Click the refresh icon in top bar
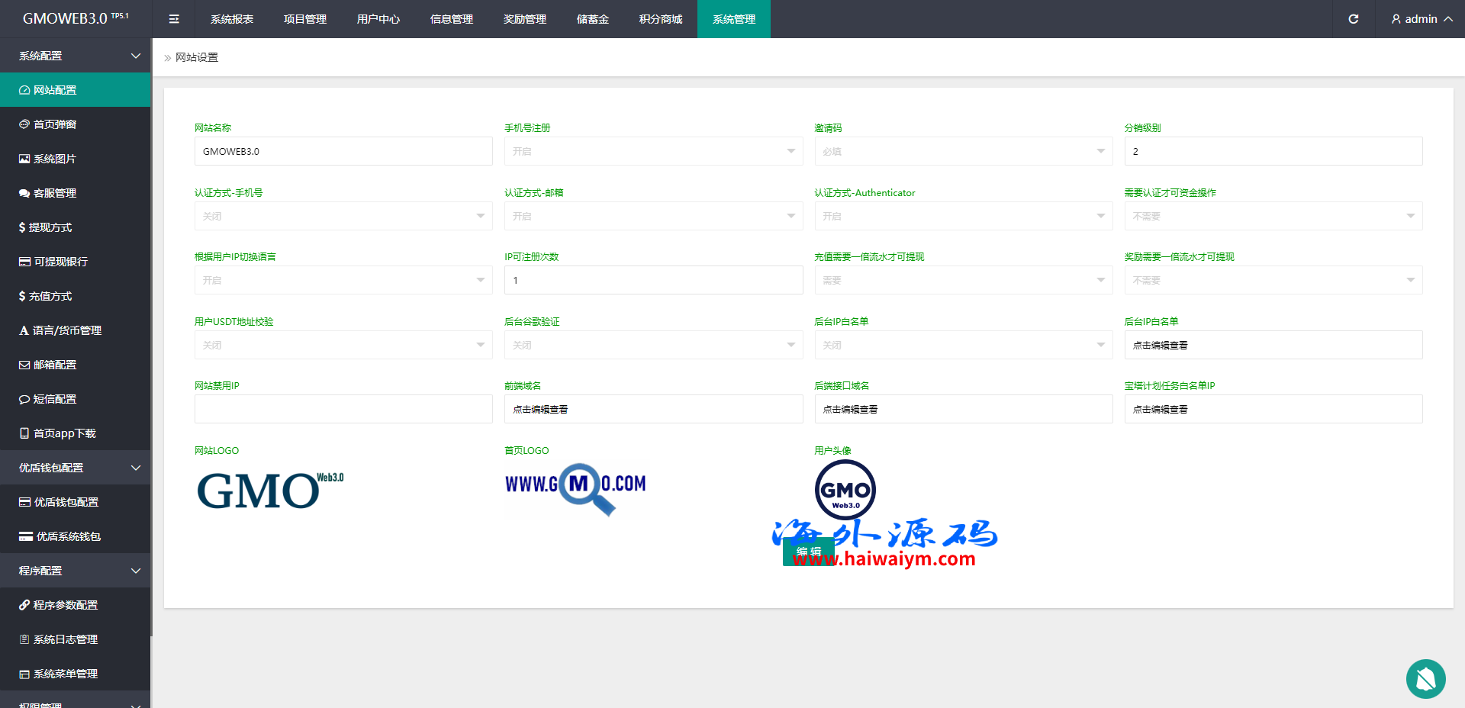 (x=1353, y=19)
